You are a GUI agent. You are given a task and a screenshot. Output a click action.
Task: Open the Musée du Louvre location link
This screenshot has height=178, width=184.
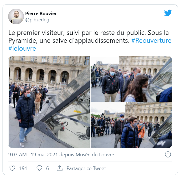(x=95, y=155)
